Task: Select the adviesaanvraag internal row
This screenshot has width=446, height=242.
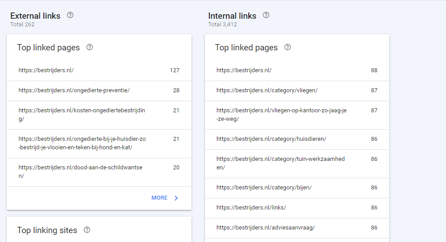Action: (x=297, y=228)
